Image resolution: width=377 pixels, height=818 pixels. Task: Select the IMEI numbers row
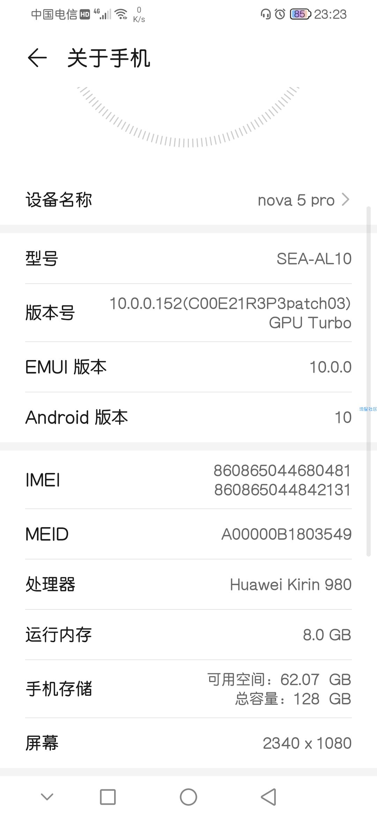point(188,480)
